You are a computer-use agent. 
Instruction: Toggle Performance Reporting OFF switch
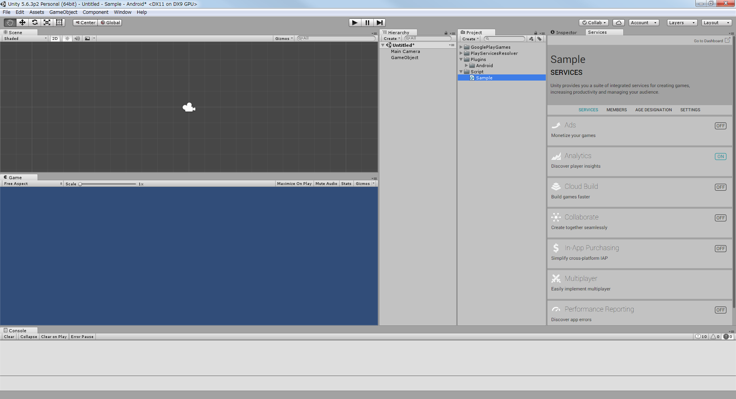click(x=721, y=310)
